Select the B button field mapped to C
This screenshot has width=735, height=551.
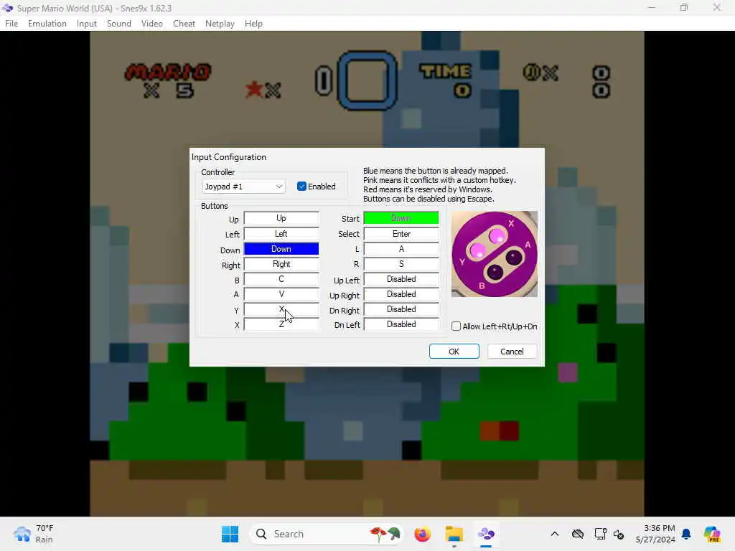tap(281, 279)
